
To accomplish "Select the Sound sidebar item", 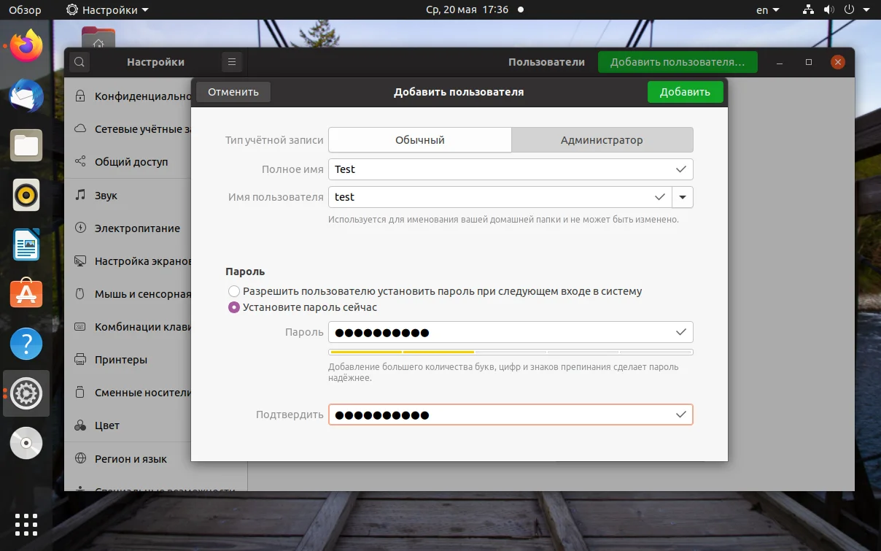I will (x=128, y=196).
